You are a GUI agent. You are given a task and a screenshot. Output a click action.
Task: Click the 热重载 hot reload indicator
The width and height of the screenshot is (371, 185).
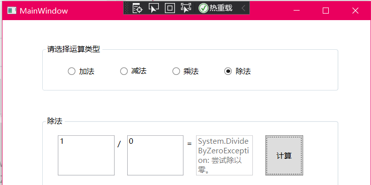tap(215, 8)
